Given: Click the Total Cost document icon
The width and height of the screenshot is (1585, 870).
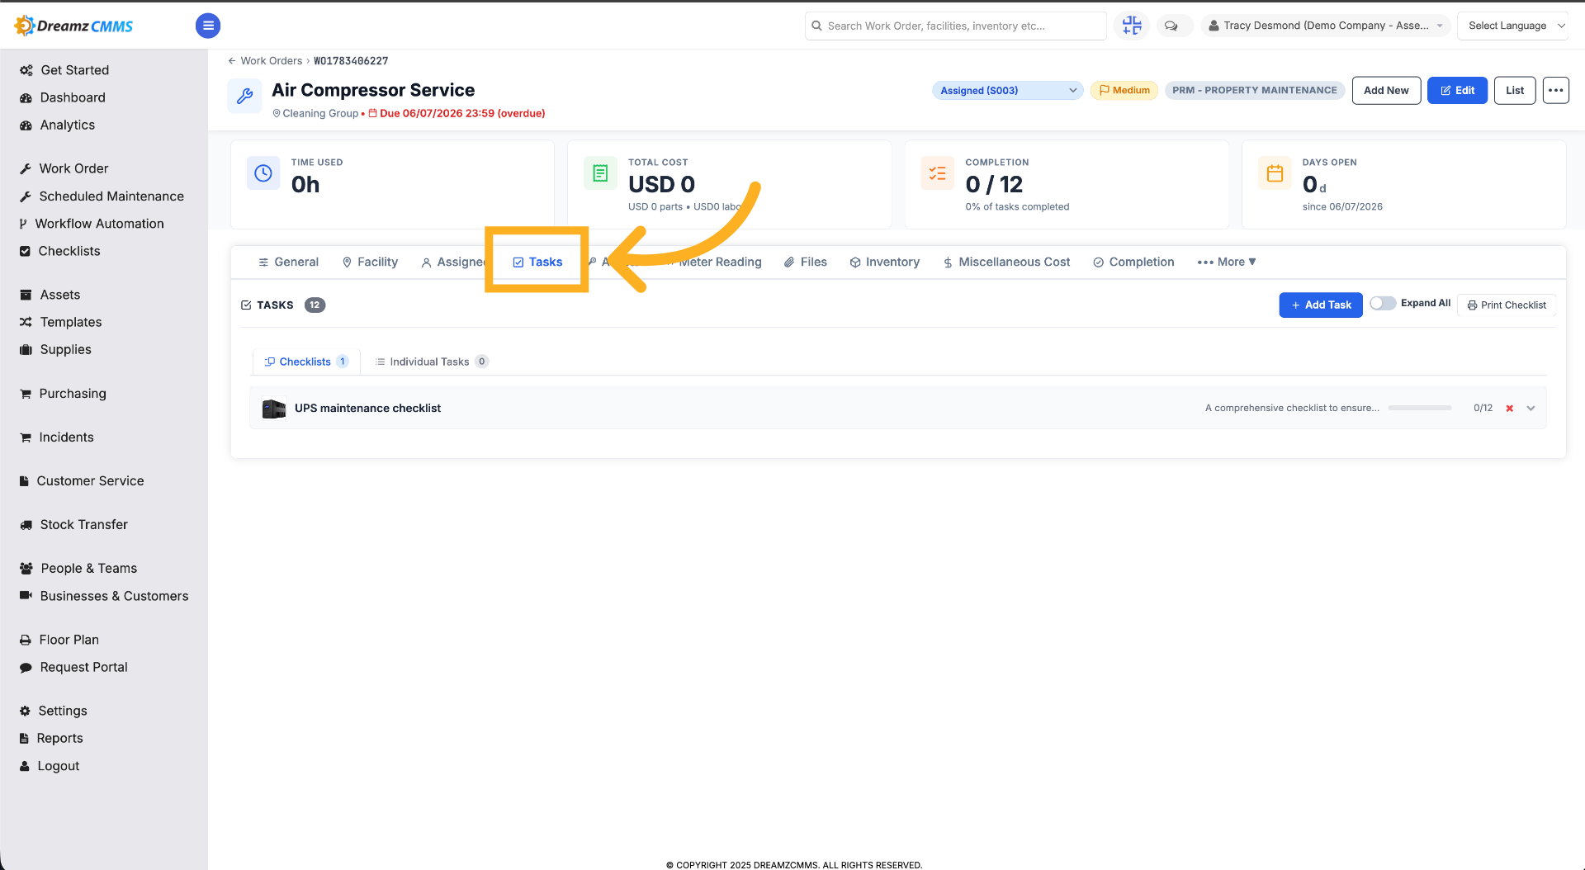Looking at the screenshot, I should pyautogui.click(x=600, y=173).
